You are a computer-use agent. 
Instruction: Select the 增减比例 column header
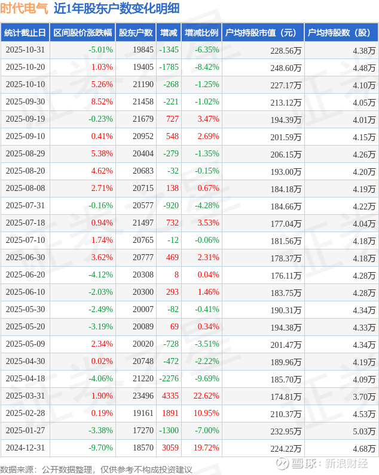point(201,33)
